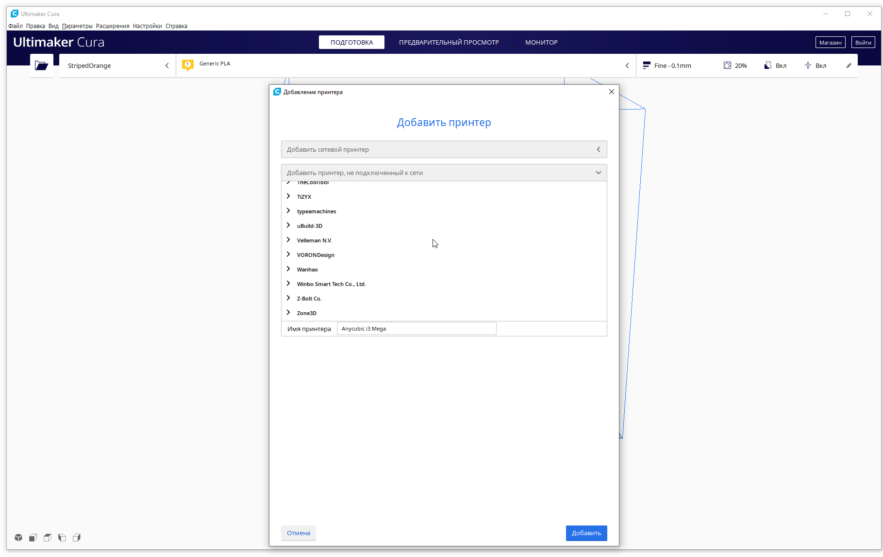Click the infill 20% icon
883x557 pixels.
tap(727, 65)
